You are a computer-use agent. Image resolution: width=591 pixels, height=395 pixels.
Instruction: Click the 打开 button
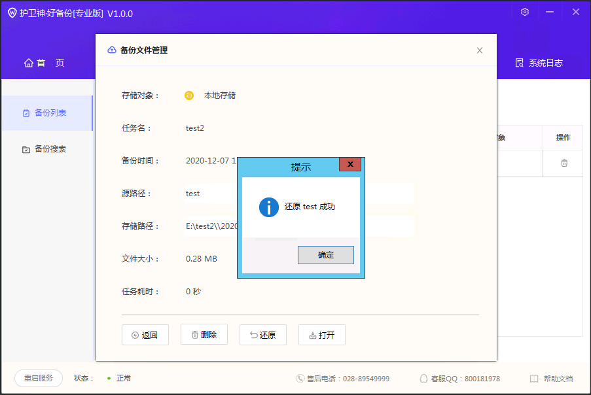[321, 335]
